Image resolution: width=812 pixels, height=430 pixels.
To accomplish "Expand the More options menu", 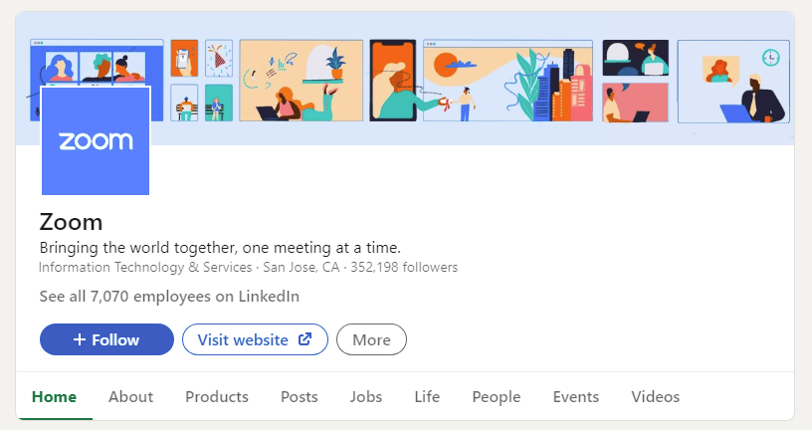I will (371, 339).
